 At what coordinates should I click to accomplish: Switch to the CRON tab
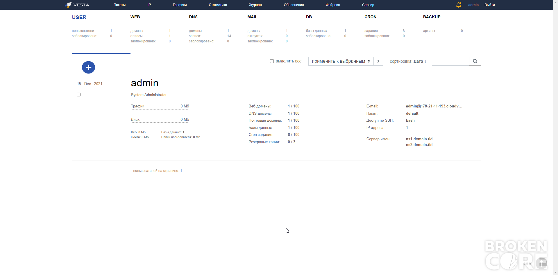click(371, 17)
